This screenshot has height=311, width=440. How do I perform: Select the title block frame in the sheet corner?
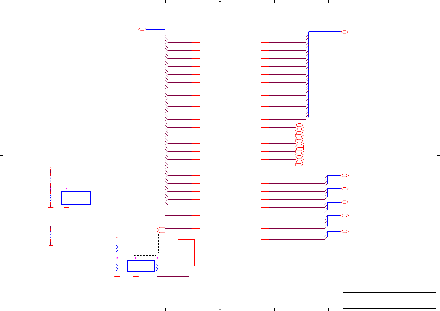coord(389,296)
